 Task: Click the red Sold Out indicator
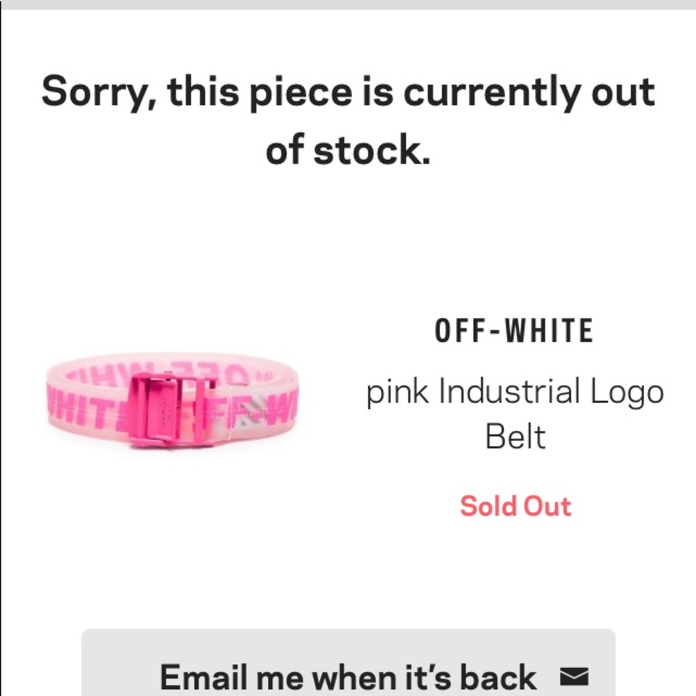(515, 506)
